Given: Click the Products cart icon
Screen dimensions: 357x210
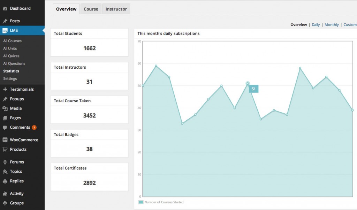Looking at the screenshot, I should tap(5, 150).
